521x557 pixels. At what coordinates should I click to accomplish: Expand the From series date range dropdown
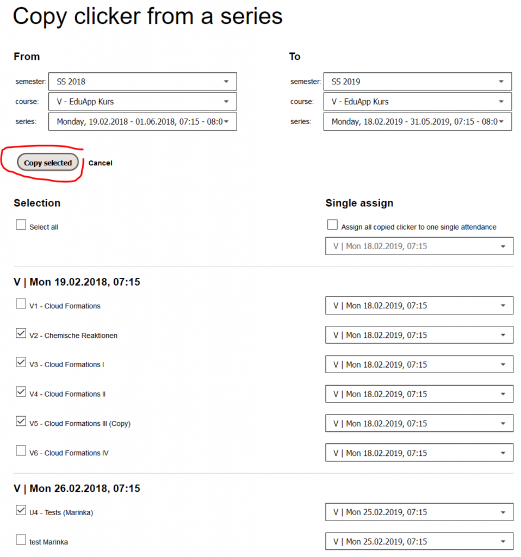pos(143,122)
